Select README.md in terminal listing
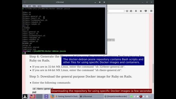 coord(27,43)
